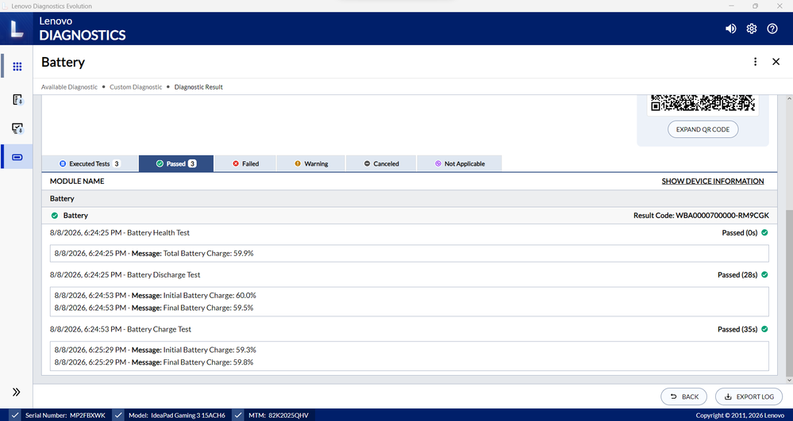The image size is (793, 421).
Task: Click MTM: 82K2025QHV text
Action: 278,415
